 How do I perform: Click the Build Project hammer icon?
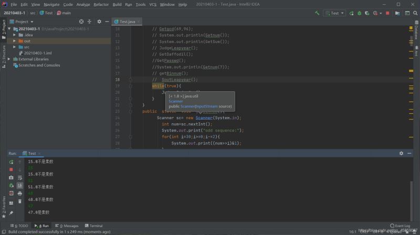point(317,13)
